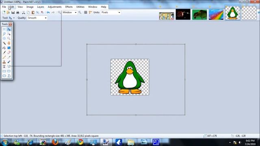Open the Tool chooser dropdown arrow
260x146 pixels.
pyautogui.click(x=14, y=18)
